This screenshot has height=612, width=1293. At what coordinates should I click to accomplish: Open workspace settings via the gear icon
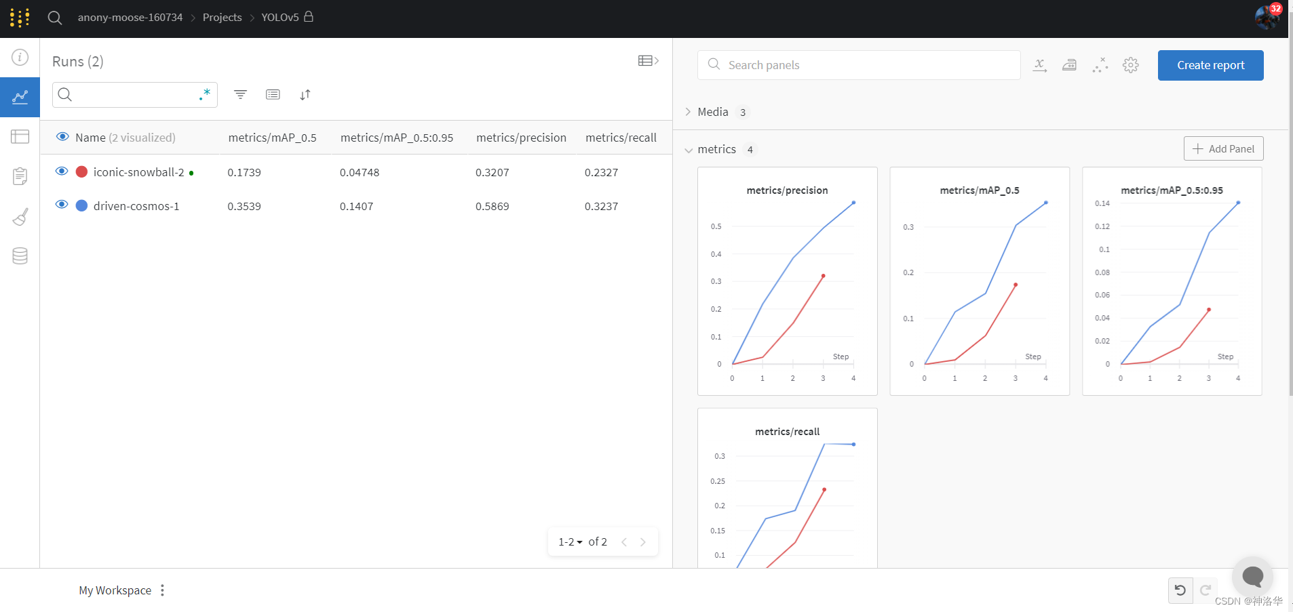1130,65
